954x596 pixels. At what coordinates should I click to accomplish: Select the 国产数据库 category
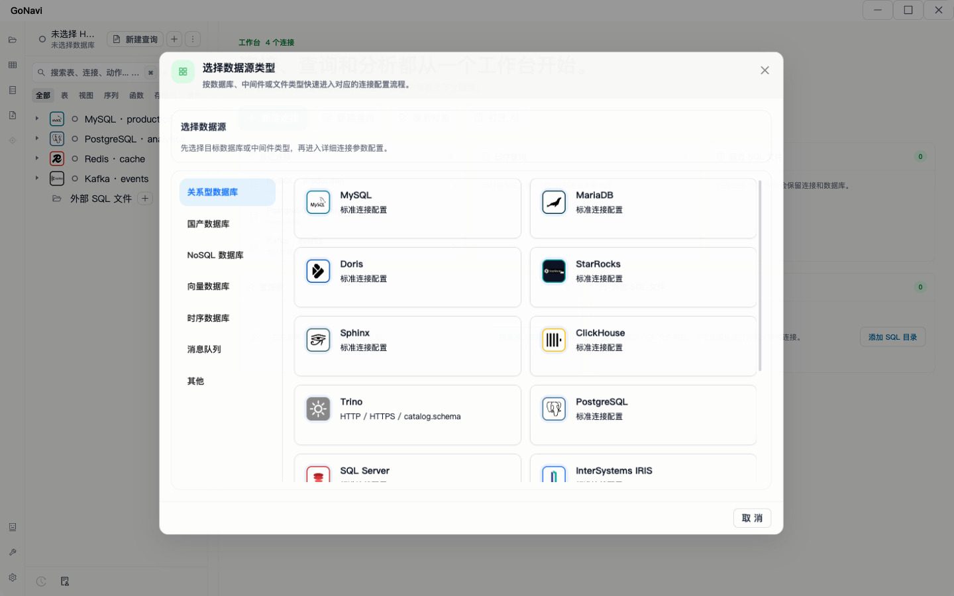(227, 224)
